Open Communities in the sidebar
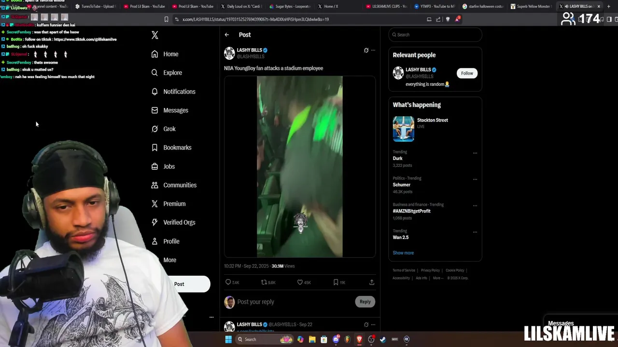 pos(174,185)
